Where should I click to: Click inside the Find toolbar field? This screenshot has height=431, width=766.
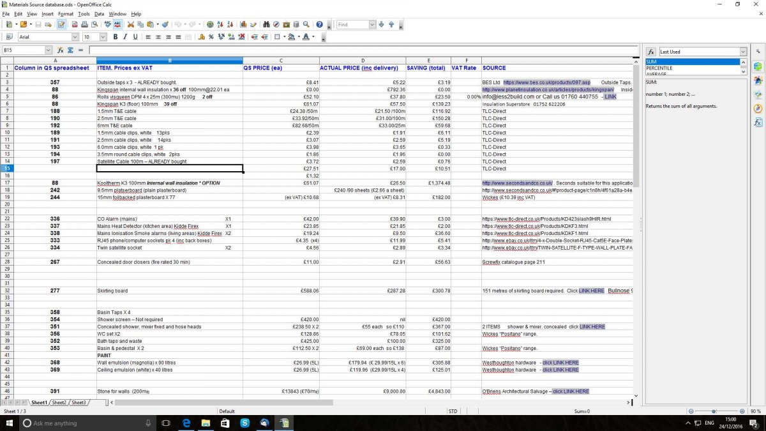coord(353,24)
